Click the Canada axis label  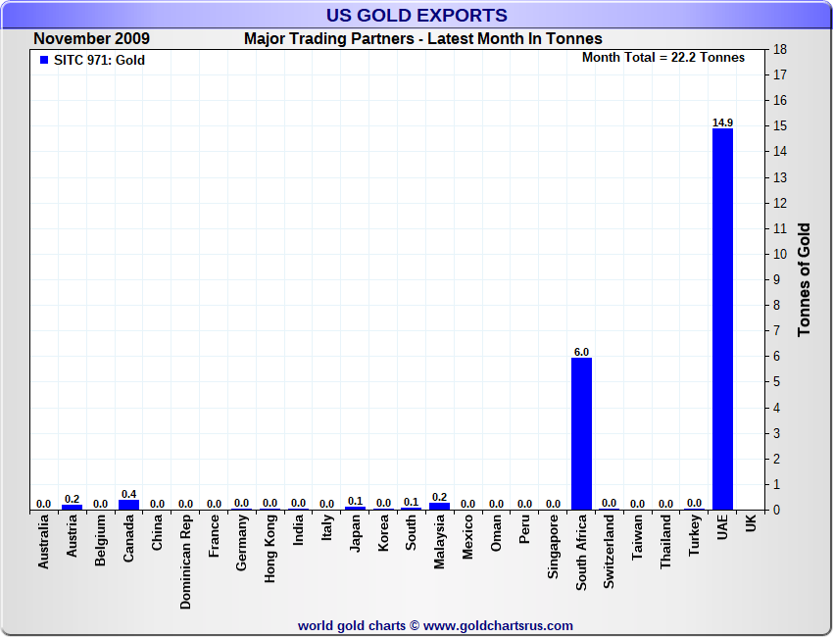128,538
